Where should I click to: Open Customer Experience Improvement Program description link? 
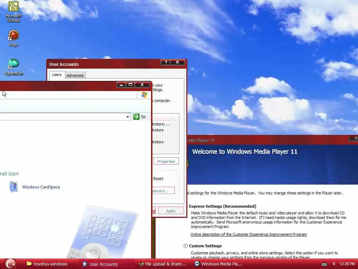pos(249,234)
